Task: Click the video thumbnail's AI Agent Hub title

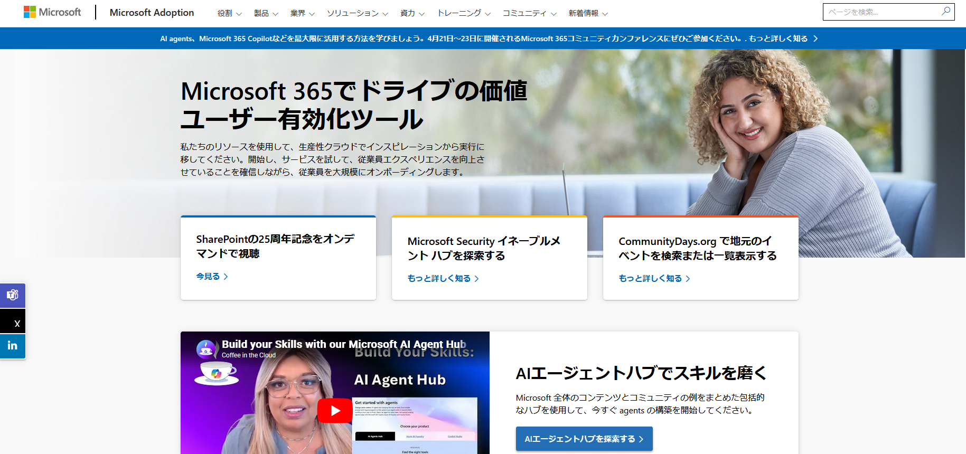Action: point(400,380)
